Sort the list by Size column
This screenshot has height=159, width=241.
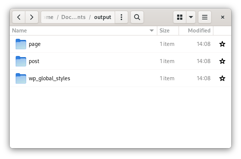click(164, 31)
